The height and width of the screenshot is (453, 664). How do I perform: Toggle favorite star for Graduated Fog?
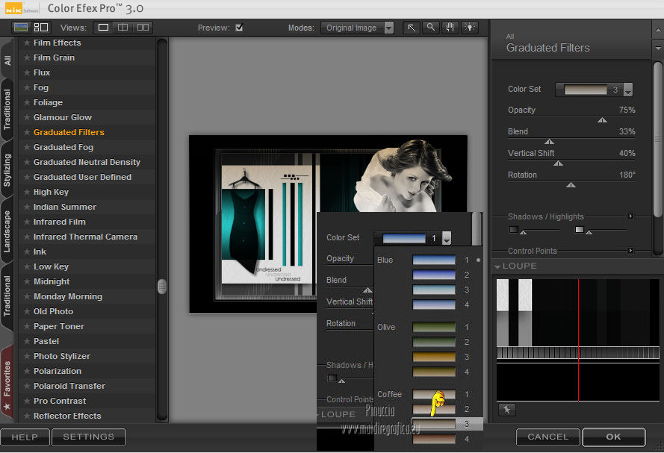coord(27,147)
